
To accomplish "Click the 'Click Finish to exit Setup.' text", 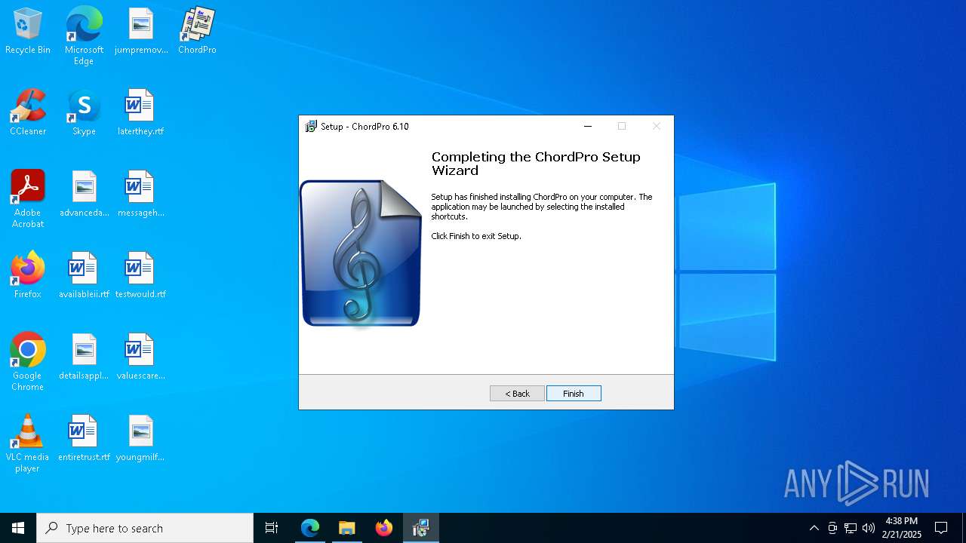I will [x=476, y=236].
